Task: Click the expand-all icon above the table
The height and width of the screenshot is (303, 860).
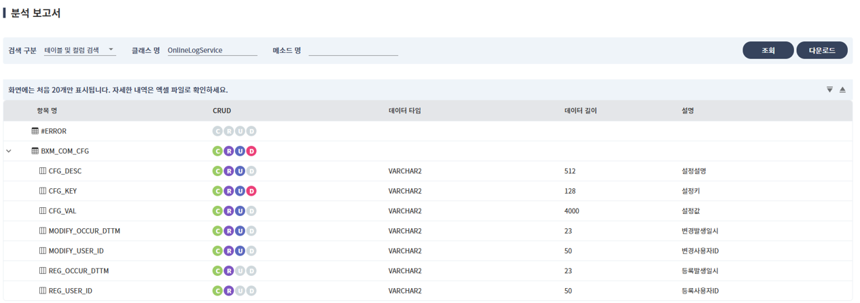Action: coord(829,90)
